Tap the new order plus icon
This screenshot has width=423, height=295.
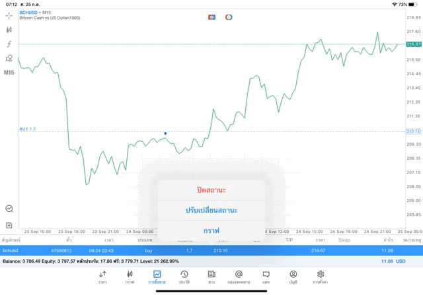tap(9, 225)
